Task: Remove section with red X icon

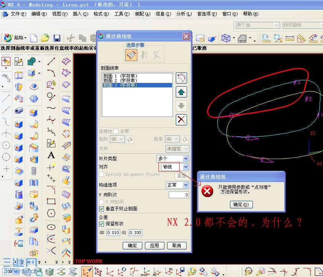Action: pyautogui.click(x=181, y=119)
